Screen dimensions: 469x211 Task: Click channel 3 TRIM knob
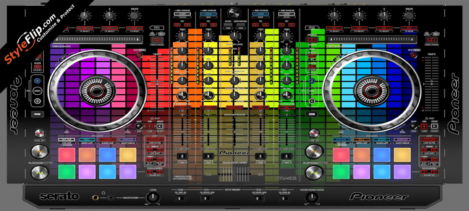coord(182,35)
